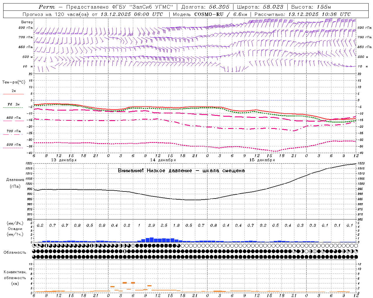
Task: Select the '(мм/1ч.)' unit label
Action: 15,234
